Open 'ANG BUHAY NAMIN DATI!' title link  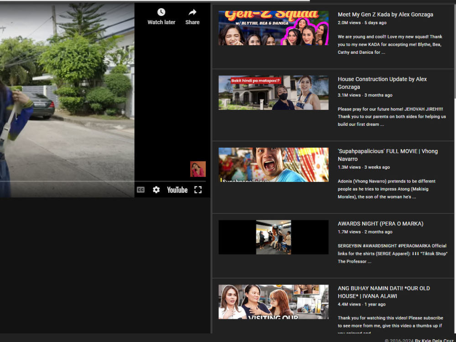383,292
